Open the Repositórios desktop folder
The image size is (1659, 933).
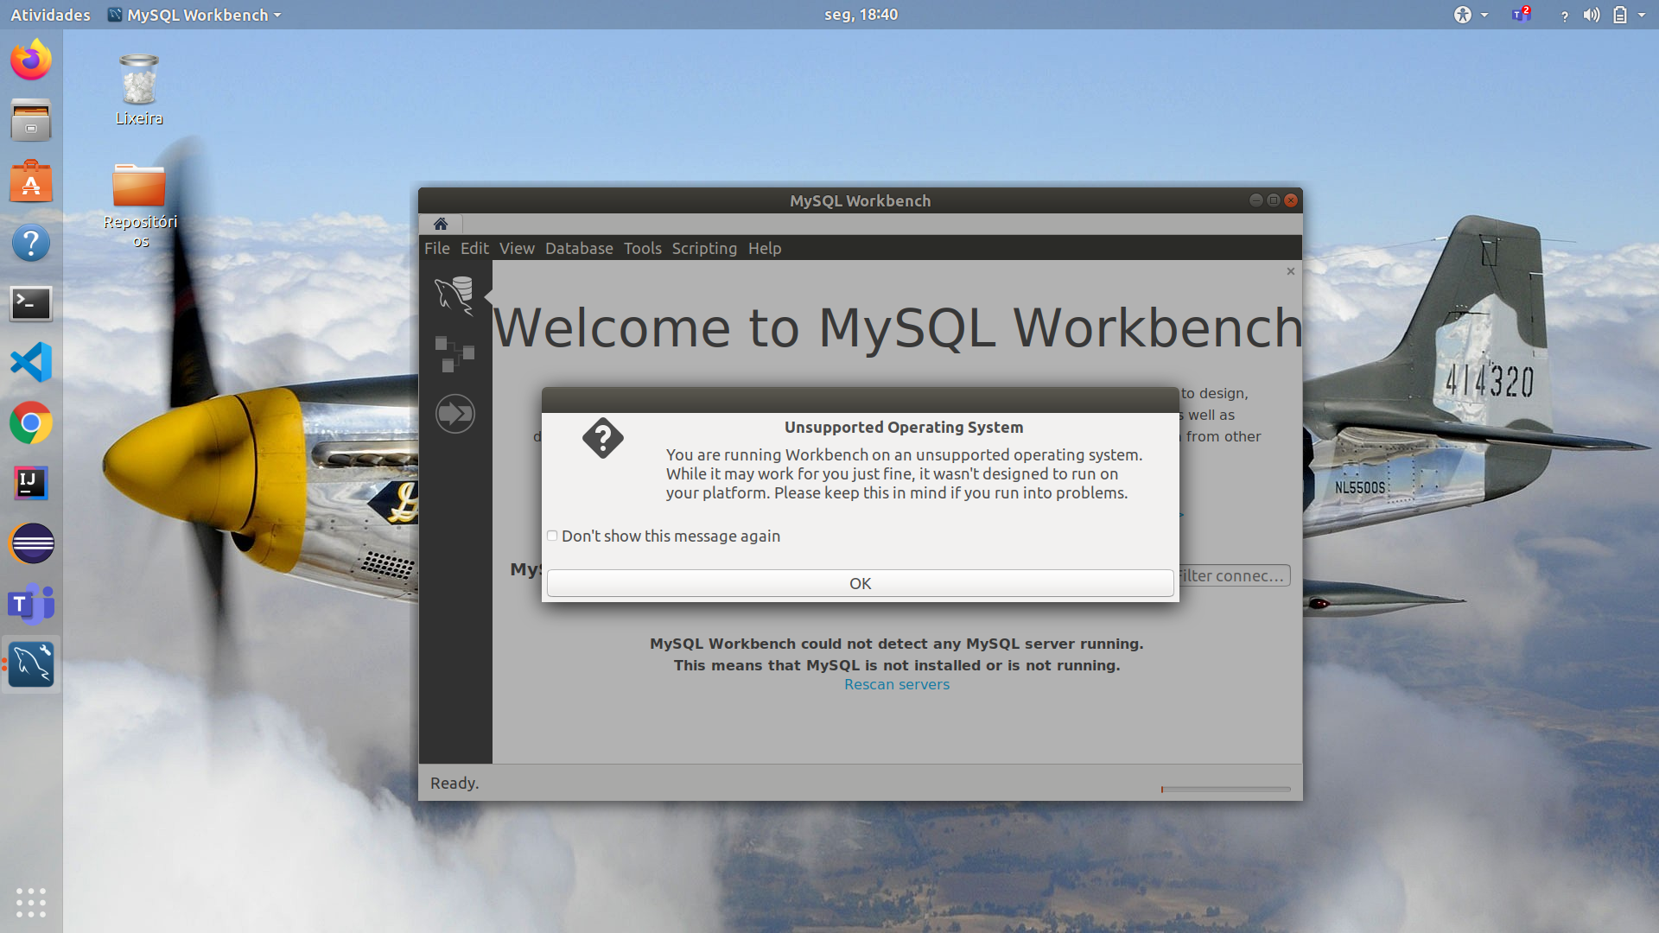pyautogui.click(x=139, y=206)
